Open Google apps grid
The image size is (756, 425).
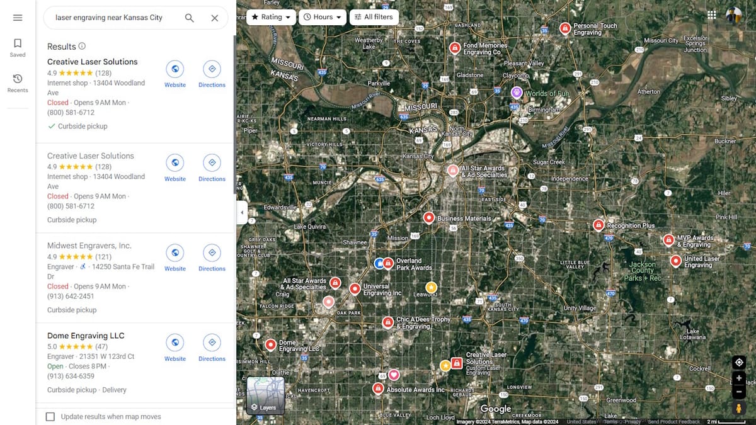click(711, 14)
